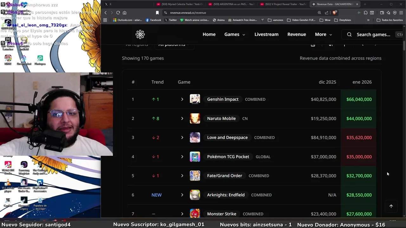
Task: Click the Trend column header
Action: [x=157, y=82]
